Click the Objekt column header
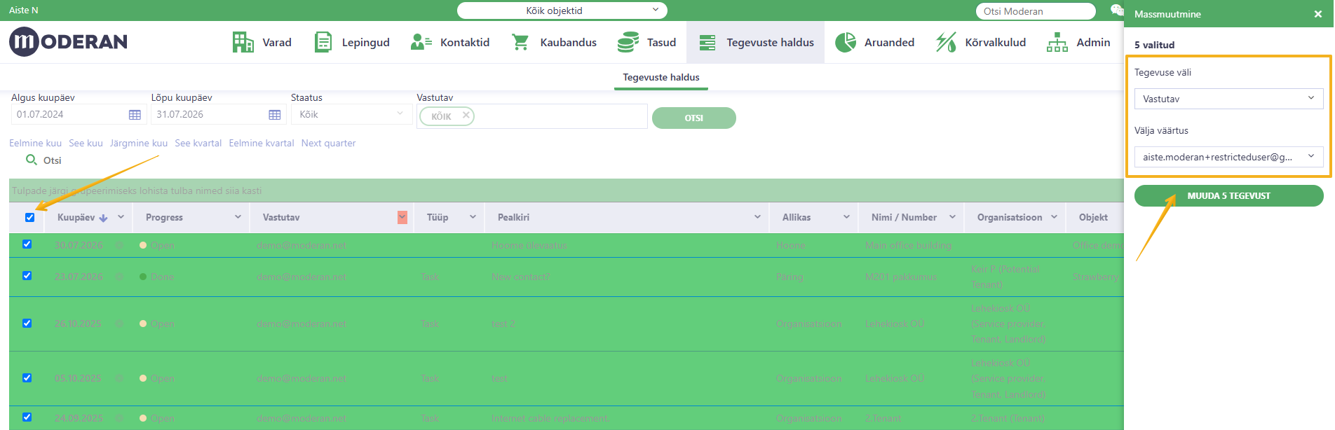Image resolution: width=1335 pixels, height=430 pixels. click(x=1093, y=217)
